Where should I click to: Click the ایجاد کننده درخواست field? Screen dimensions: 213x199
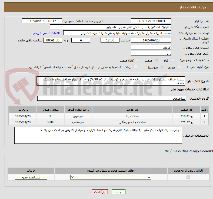[117, 33]
